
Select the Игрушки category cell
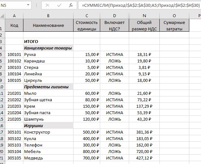[48, 126]
